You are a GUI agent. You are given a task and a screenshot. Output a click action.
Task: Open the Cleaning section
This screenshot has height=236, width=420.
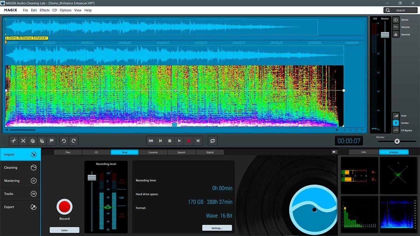[x=20, y=167]
